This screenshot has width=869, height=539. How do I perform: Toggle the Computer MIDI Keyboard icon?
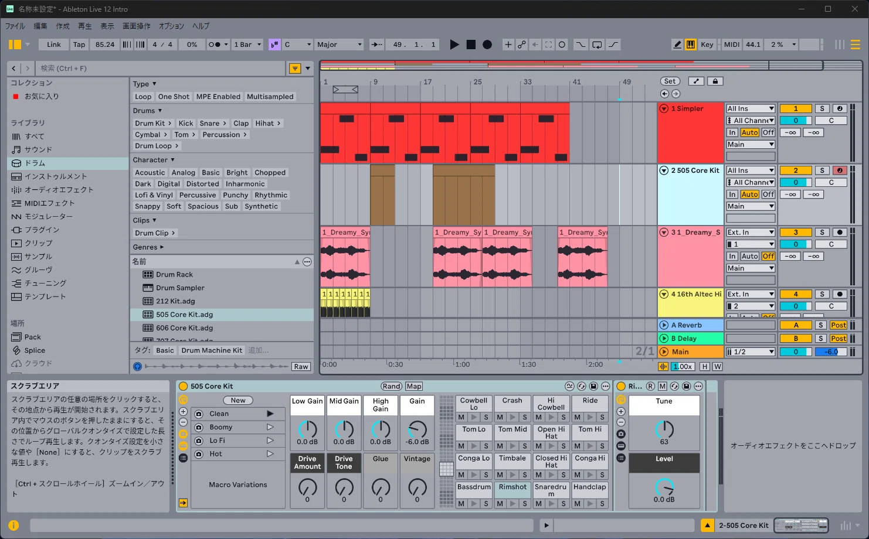coord(691,45)
